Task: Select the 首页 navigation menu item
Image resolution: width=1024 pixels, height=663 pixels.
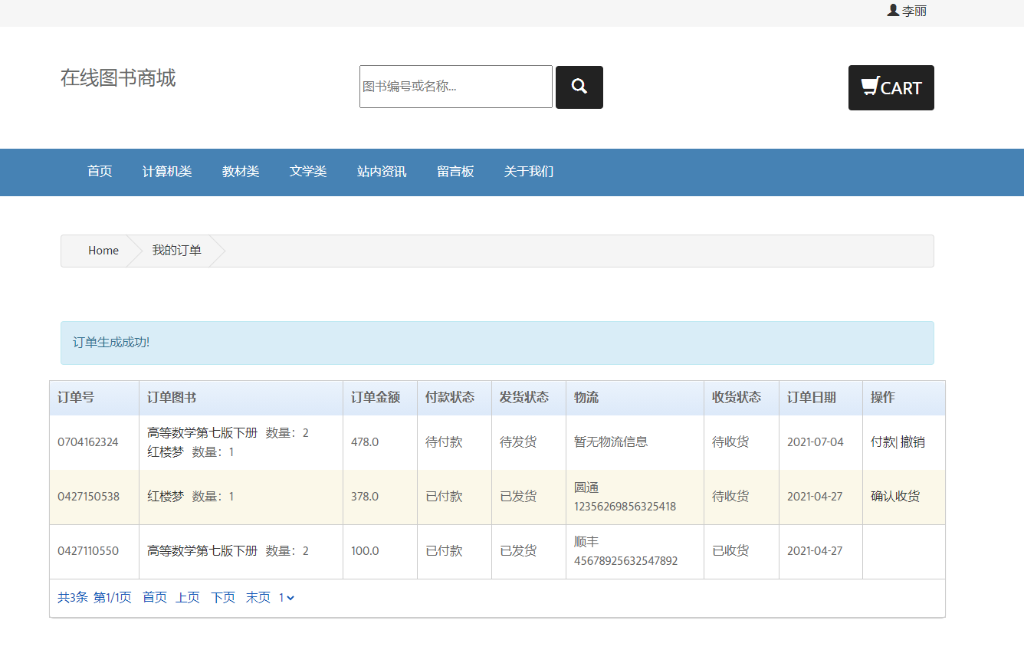Action: coord(100,172)
